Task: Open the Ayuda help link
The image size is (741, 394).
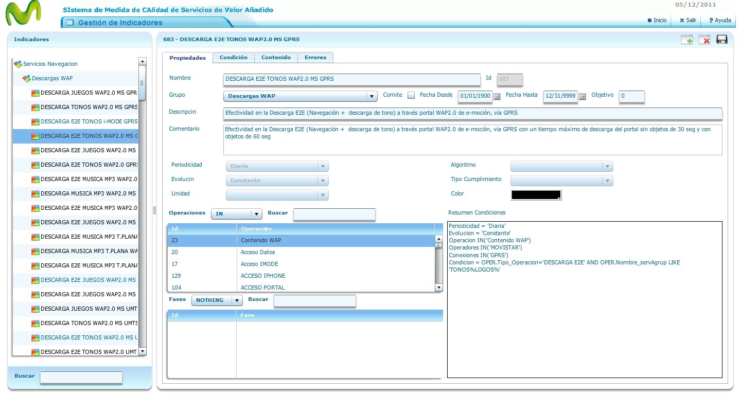Action: 720,20
